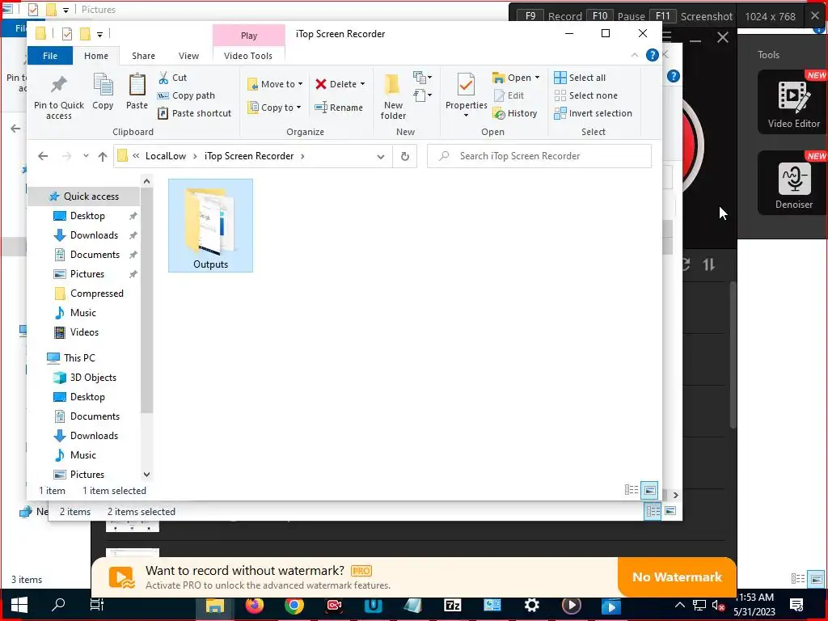
Task: Open Video Editor tool in iTop Recorder
Action: (x=793, y=103)
